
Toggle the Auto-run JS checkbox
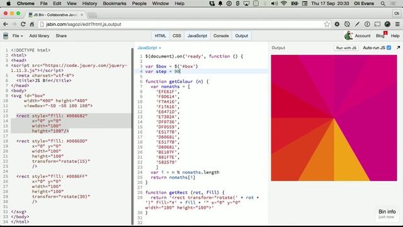[x=389, y=48]
